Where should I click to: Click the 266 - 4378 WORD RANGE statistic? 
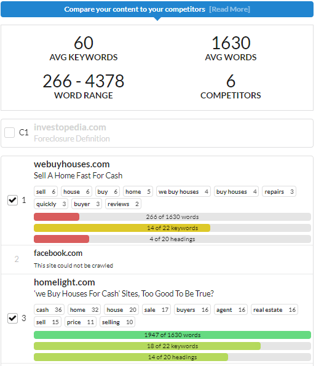coord(84,86)
